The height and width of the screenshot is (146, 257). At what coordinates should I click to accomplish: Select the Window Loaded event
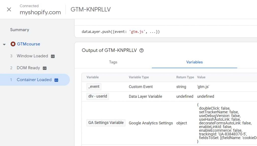32,56
